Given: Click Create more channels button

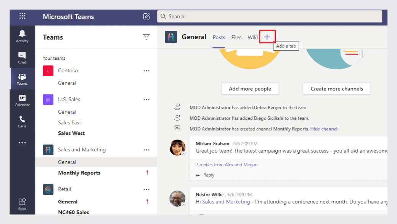Looking at the screenshot, I should tap(337, 89).
